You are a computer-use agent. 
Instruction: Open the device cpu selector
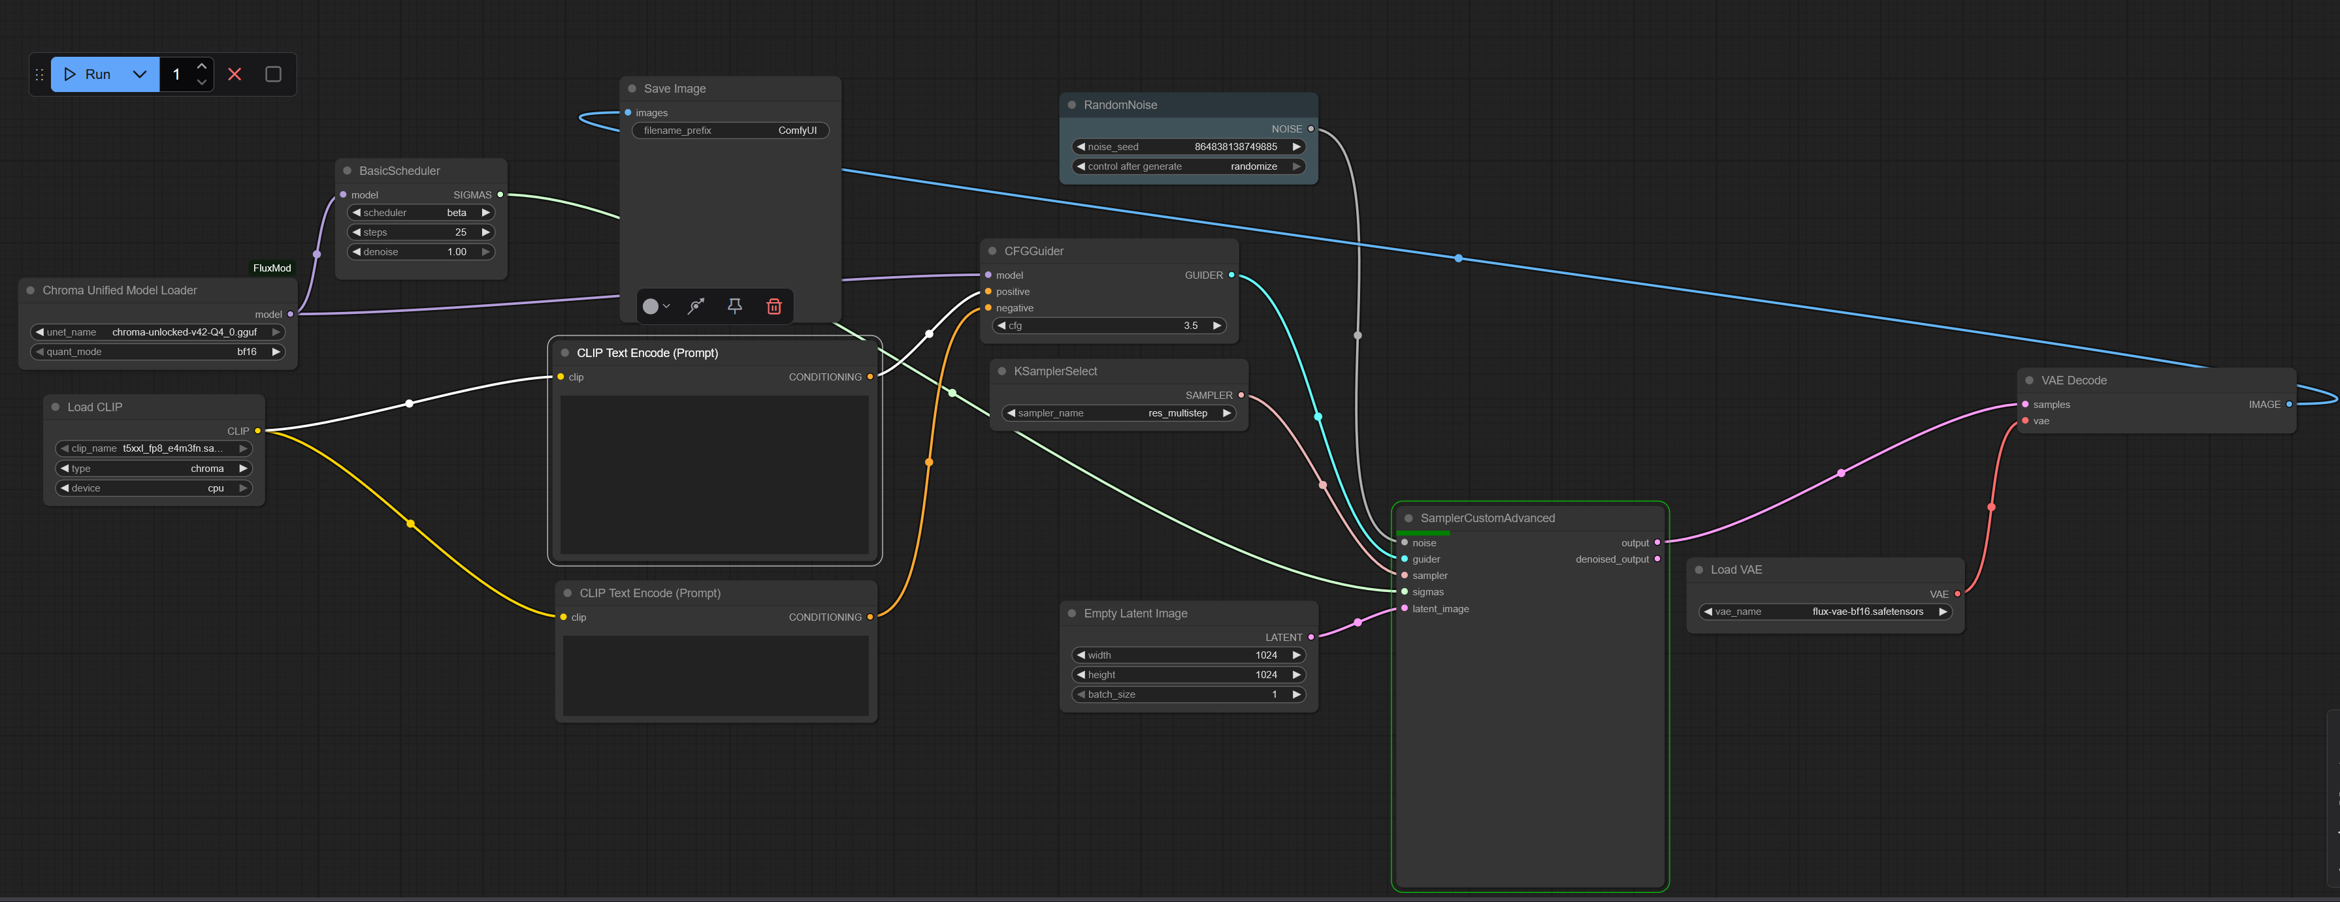click(154, 488)
